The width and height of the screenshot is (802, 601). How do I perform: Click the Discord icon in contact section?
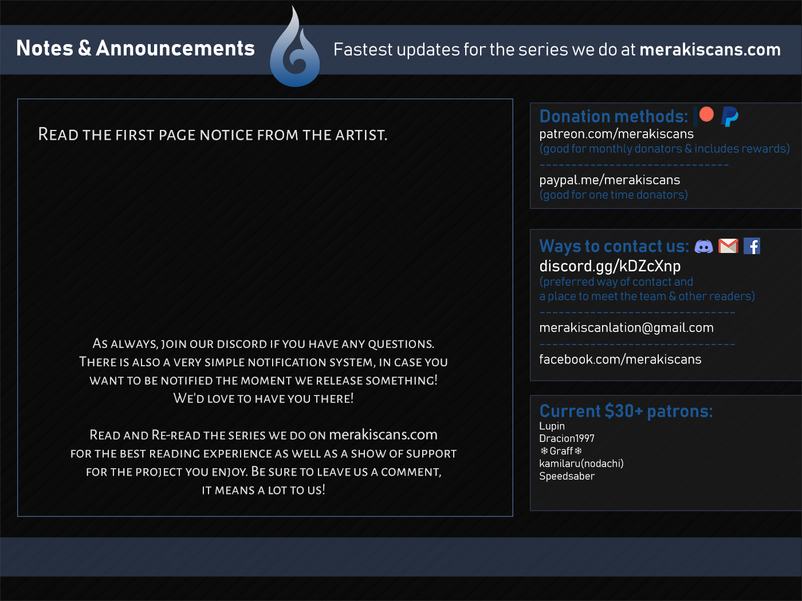703,246
